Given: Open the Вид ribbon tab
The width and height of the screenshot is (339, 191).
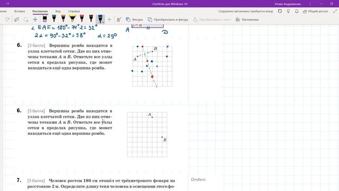Looking at the screenshot, I should pyautogui.click(x=58, y=11).
